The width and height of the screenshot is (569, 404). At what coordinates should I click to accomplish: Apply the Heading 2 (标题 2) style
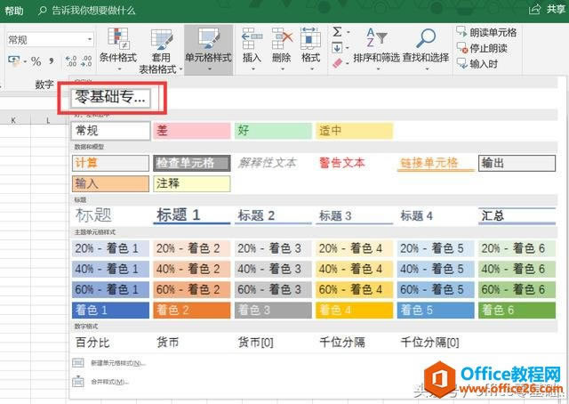tap(273, 215)
